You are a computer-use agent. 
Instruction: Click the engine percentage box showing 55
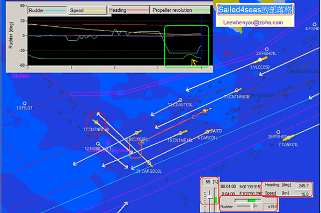pyautogui.click(x=208, y=182)
